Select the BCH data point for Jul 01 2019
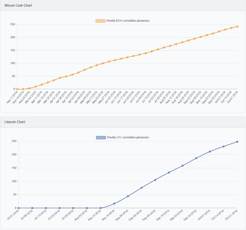 [x=140, y=54]
